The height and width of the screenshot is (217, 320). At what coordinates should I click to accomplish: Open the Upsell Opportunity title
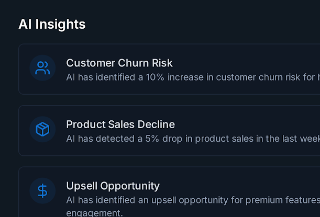[x=113, y=186]
